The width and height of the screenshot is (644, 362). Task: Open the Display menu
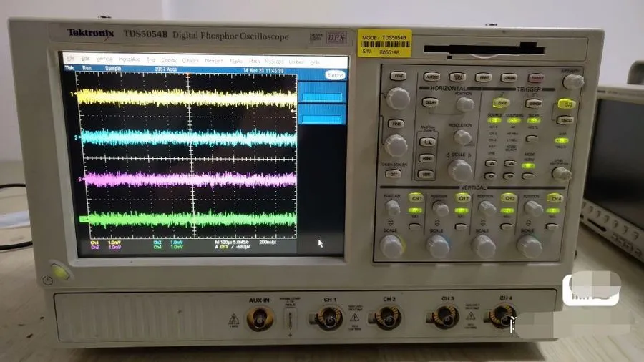pyautogui.click(x=168, y=60)
